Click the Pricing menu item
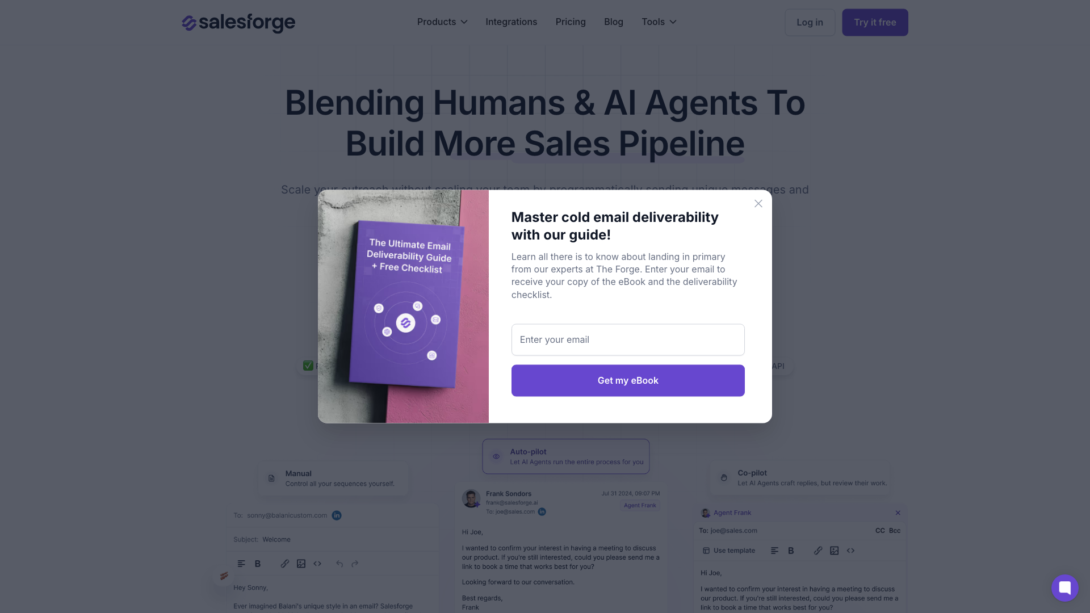Image resolution: width=1090 pixels, height=613 pixels. [x=571, y=23]
